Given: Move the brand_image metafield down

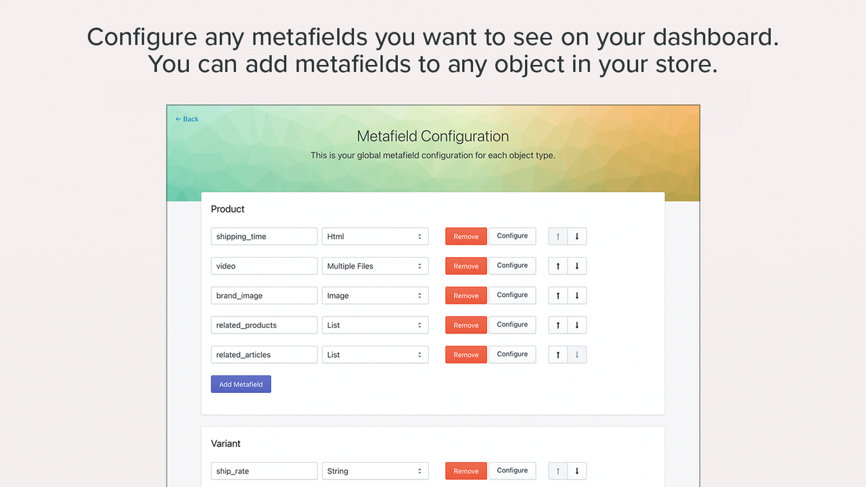Looking at the screenshot, I should pos(576,296).
